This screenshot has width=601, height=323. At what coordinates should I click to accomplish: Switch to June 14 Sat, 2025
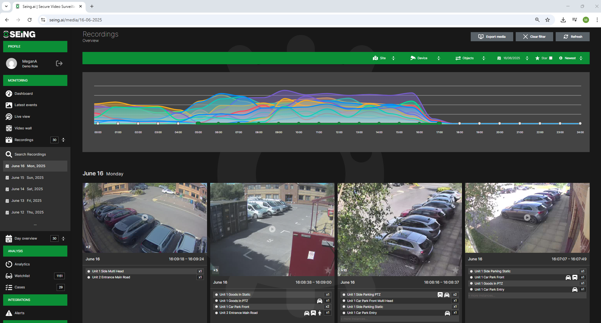(27, 189)
